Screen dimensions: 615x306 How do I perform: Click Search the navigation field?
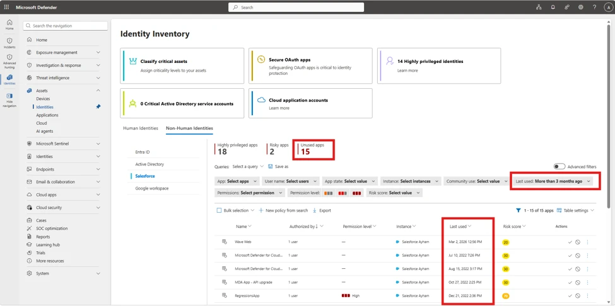click(x=66, y=26)
